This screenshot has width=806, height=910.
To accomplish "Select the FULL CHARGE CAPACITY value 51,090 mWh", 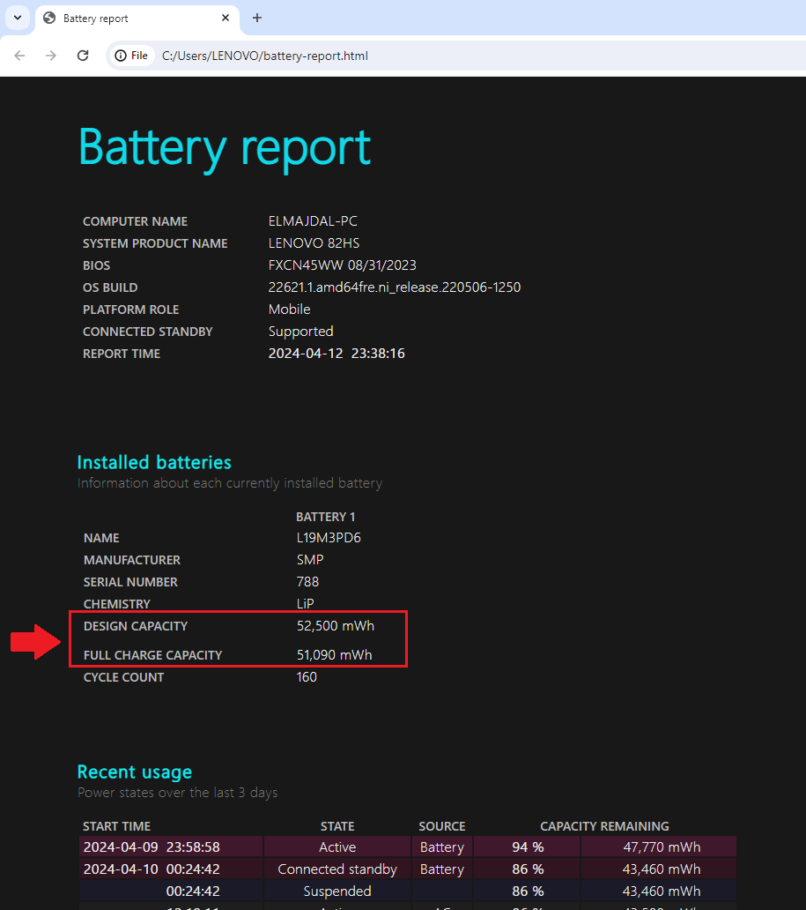I will click(x=334, y=654).
